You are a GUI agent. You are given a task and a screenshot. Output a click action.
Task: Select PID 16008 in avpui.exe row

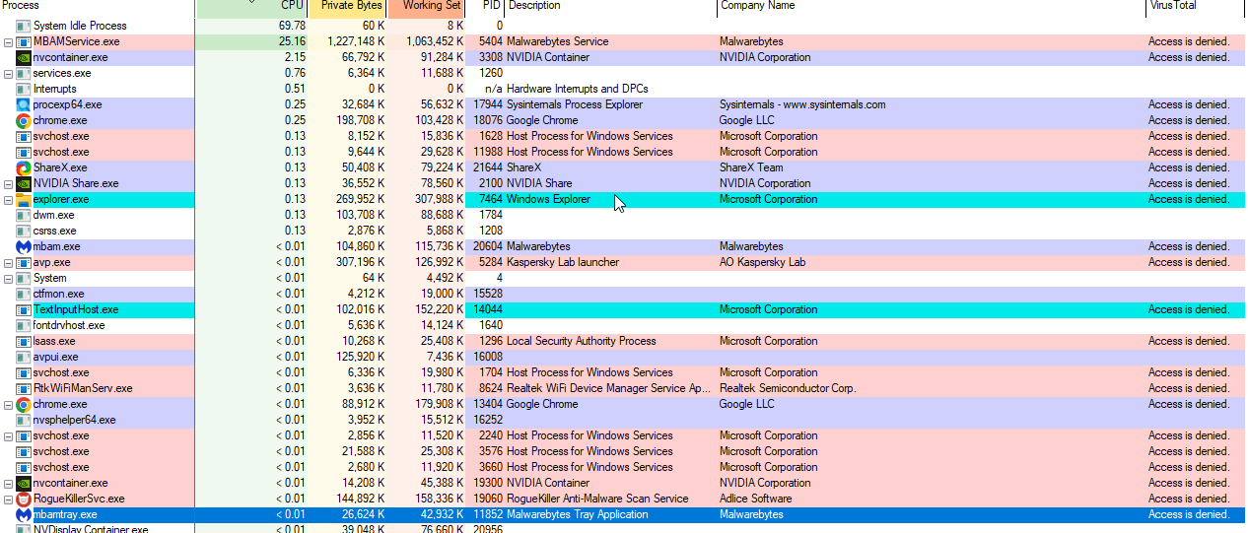[x=488, y=357]
